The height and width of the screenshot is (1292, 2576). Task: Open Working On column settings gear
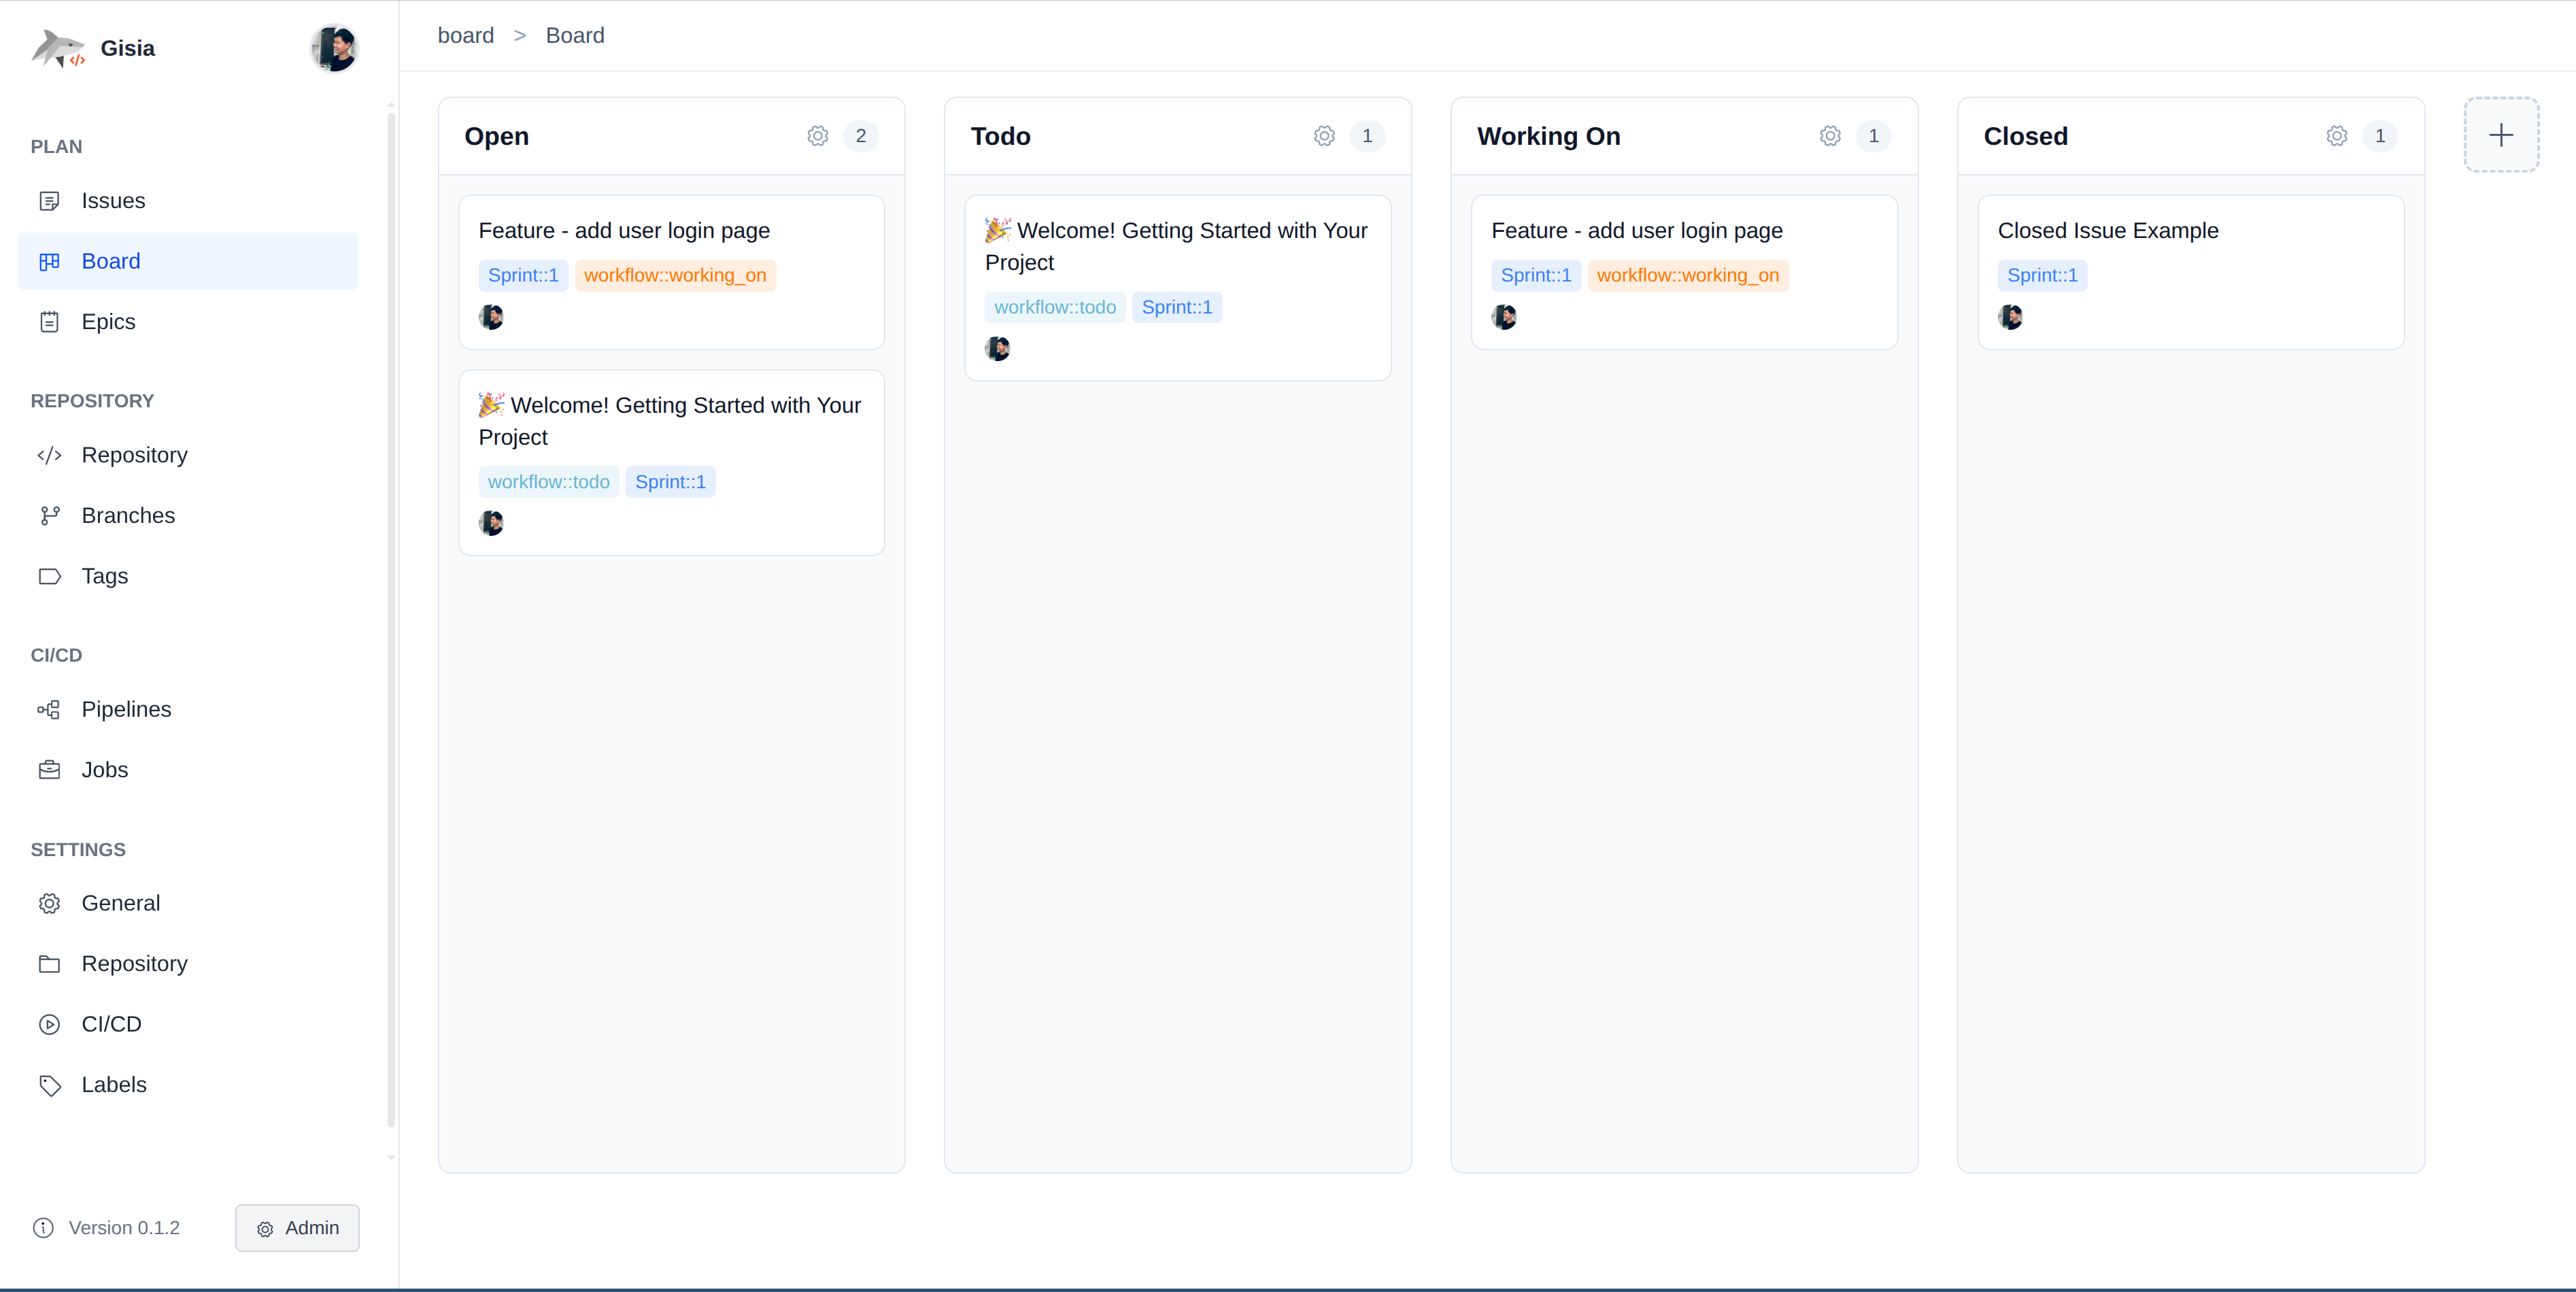tap(1830, 136)
